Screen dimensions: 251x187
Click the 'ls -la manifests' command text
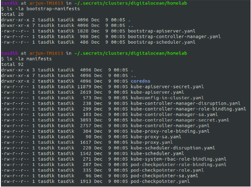pos(29,59)
